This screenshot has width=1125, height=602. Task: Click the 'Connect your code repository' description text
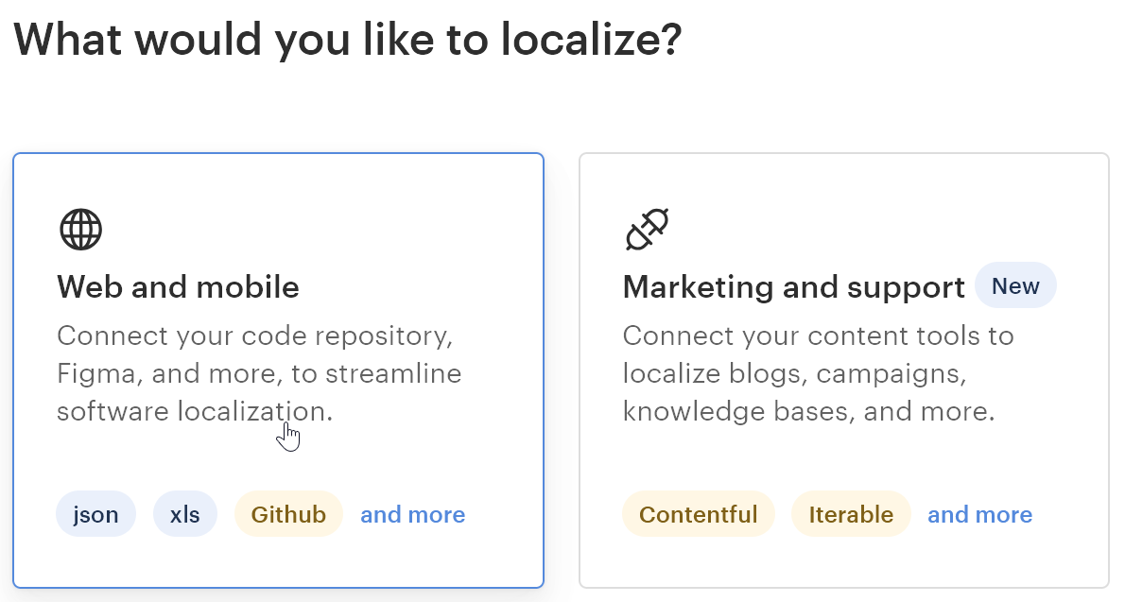pyautogui.click(x=254, y=335)
